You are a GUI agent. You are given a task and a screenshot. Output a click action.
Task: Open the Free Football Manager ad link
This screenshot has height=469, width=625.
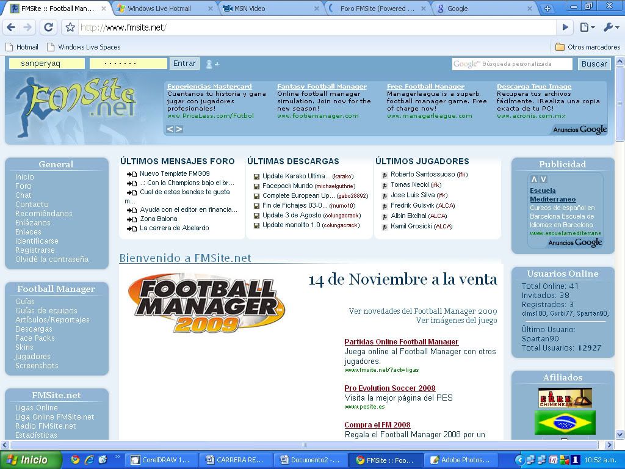pyautogui.click(x=425, y=87)
